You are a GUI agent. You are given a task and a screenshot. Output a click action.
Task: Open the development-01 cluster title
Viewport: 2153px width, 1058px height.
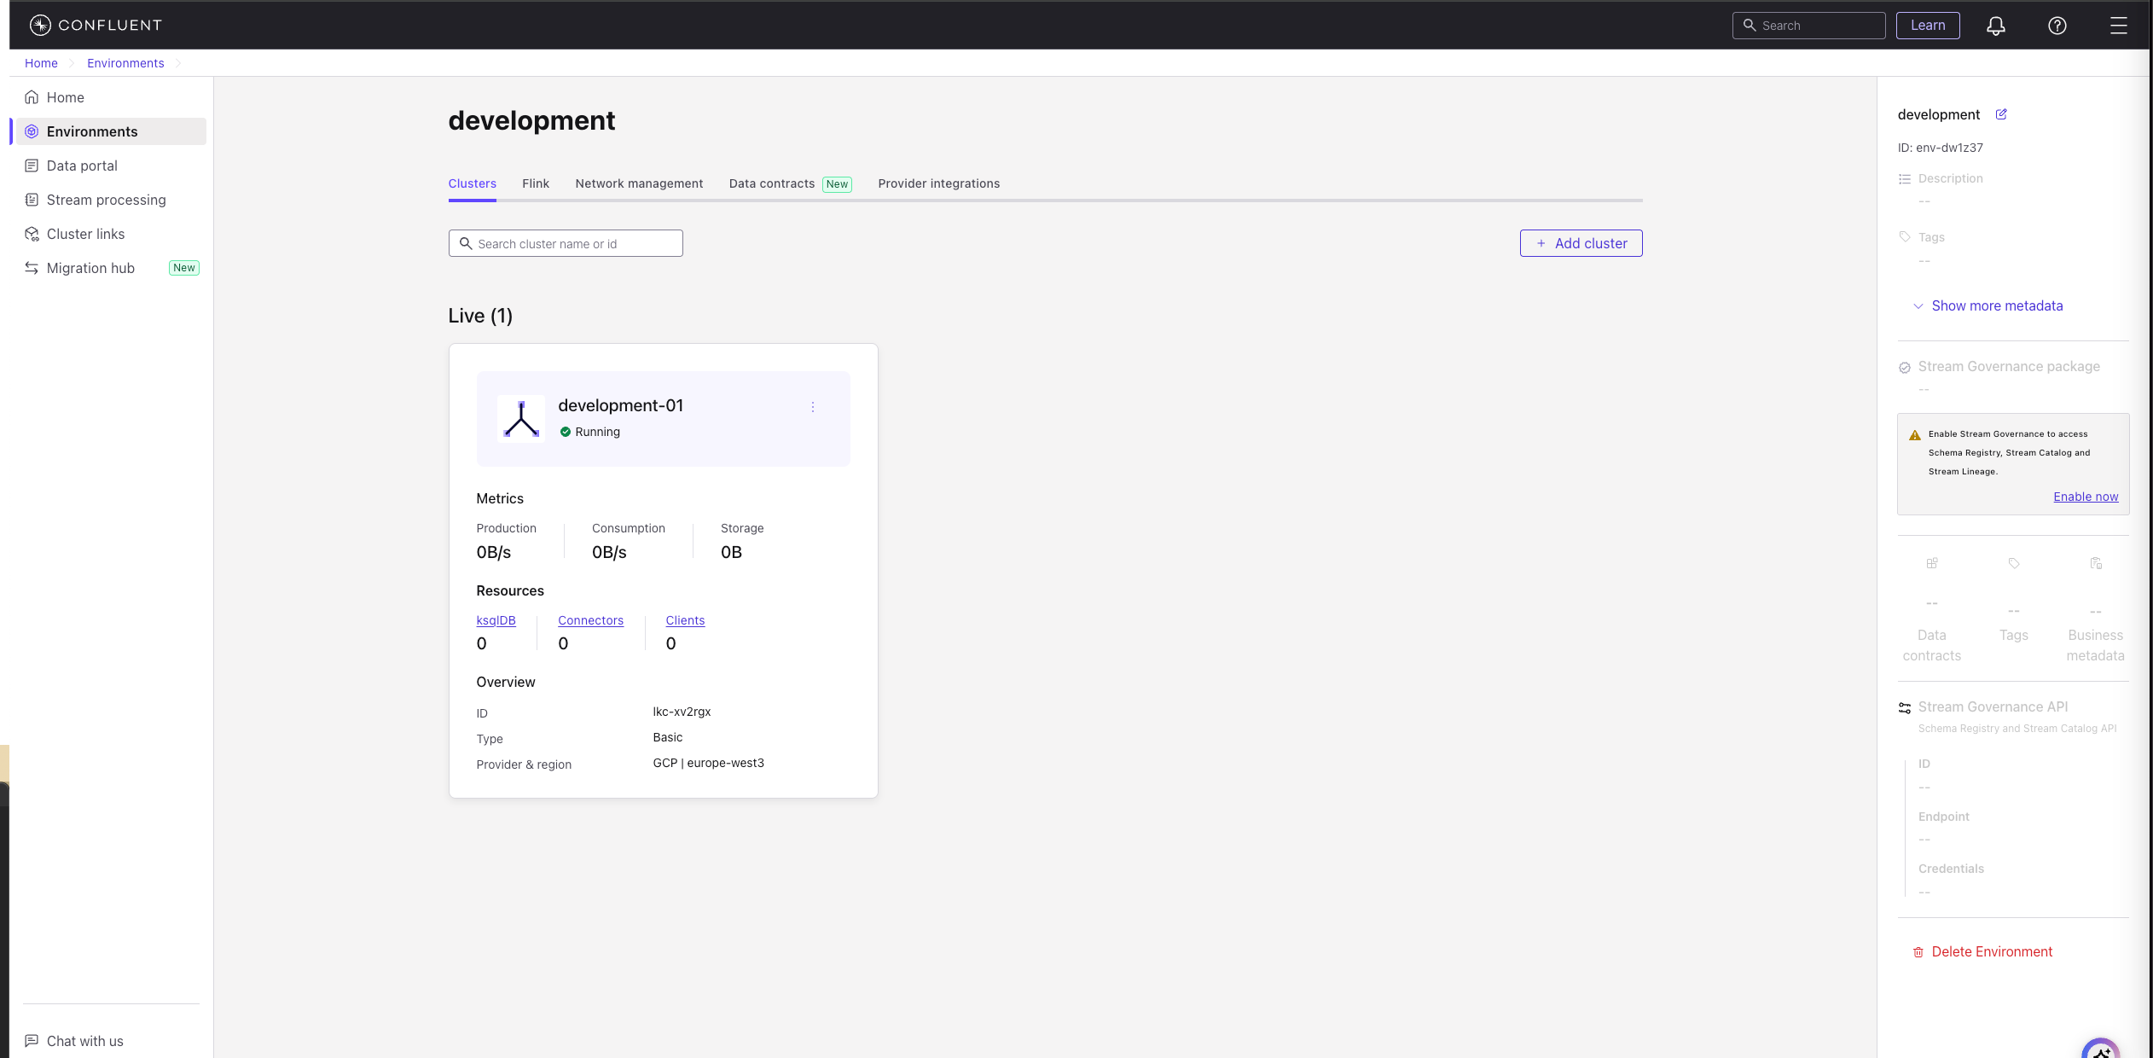pos(620,405)
